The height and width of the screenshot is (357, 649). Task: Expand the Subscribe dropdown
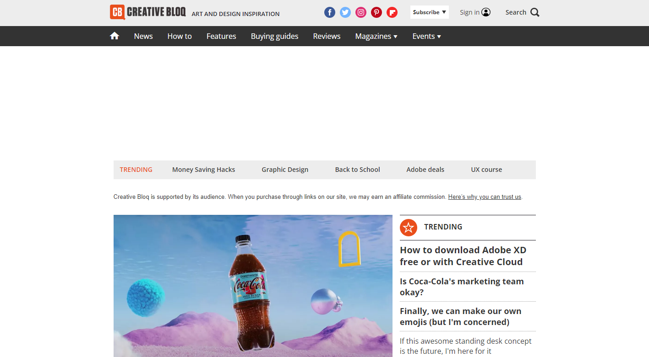coord(430,12)
